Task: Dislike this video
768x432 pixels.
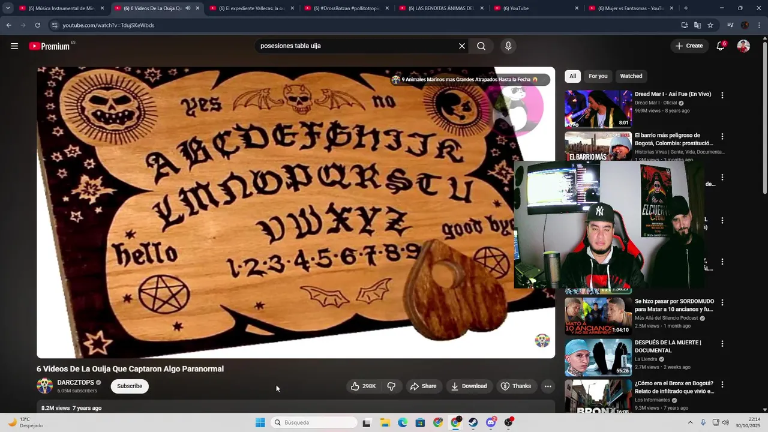Action: (x=391, y=386)
